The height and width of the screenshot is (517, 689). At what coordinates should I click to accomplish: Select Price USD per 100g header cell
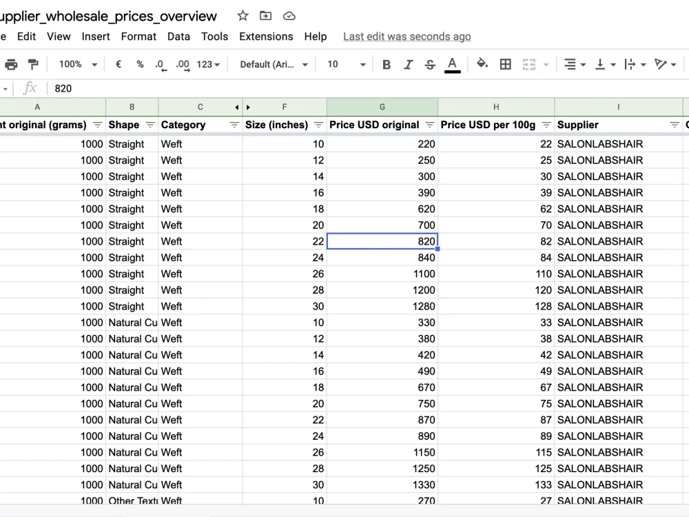point(496,125)
